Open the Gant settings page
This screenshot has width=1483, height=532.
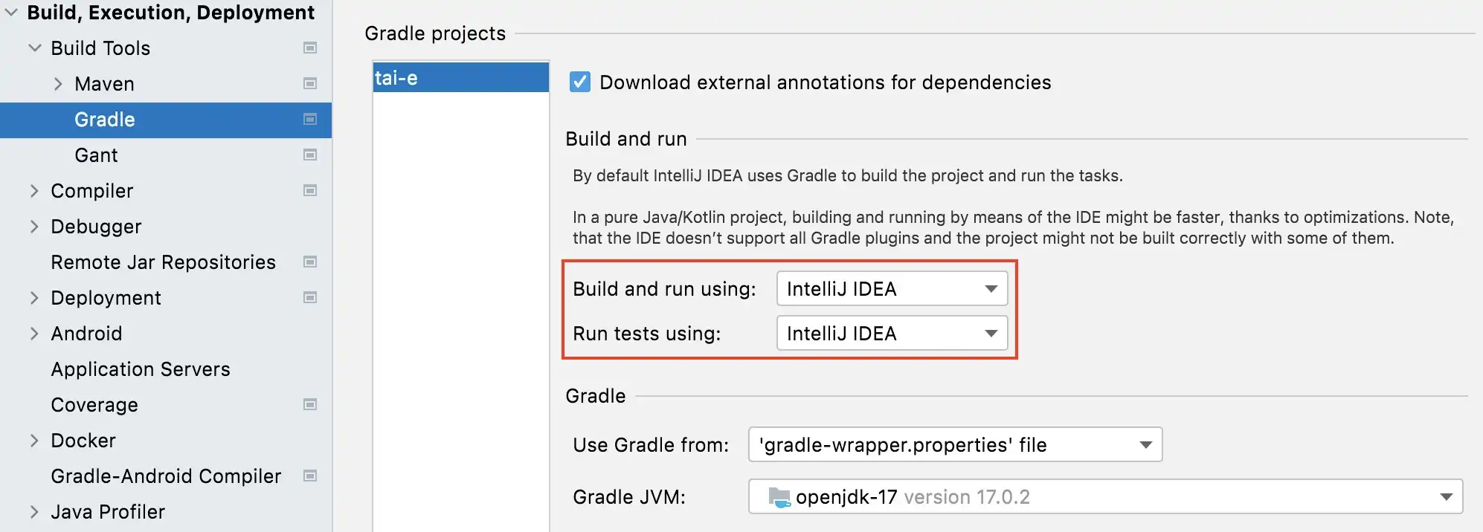pyautogui.click(x=96, y=155)
